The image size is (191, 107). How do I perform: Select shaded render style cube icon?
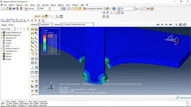pyautogui.click(x=80, y=9)
